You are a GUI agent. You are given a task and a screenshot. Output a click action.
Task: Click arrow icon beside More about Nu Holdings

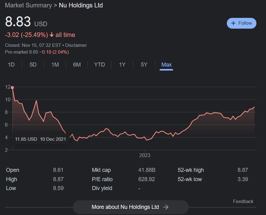(x=166, y=207)
